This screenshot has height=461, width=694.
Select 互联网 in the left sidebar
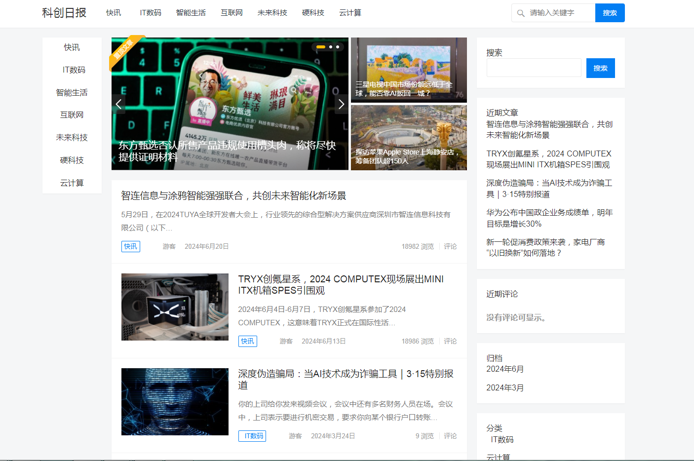(x=72, y=115)
